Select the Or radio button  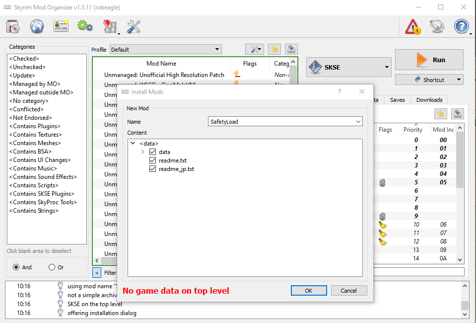[x=52, y=267]
